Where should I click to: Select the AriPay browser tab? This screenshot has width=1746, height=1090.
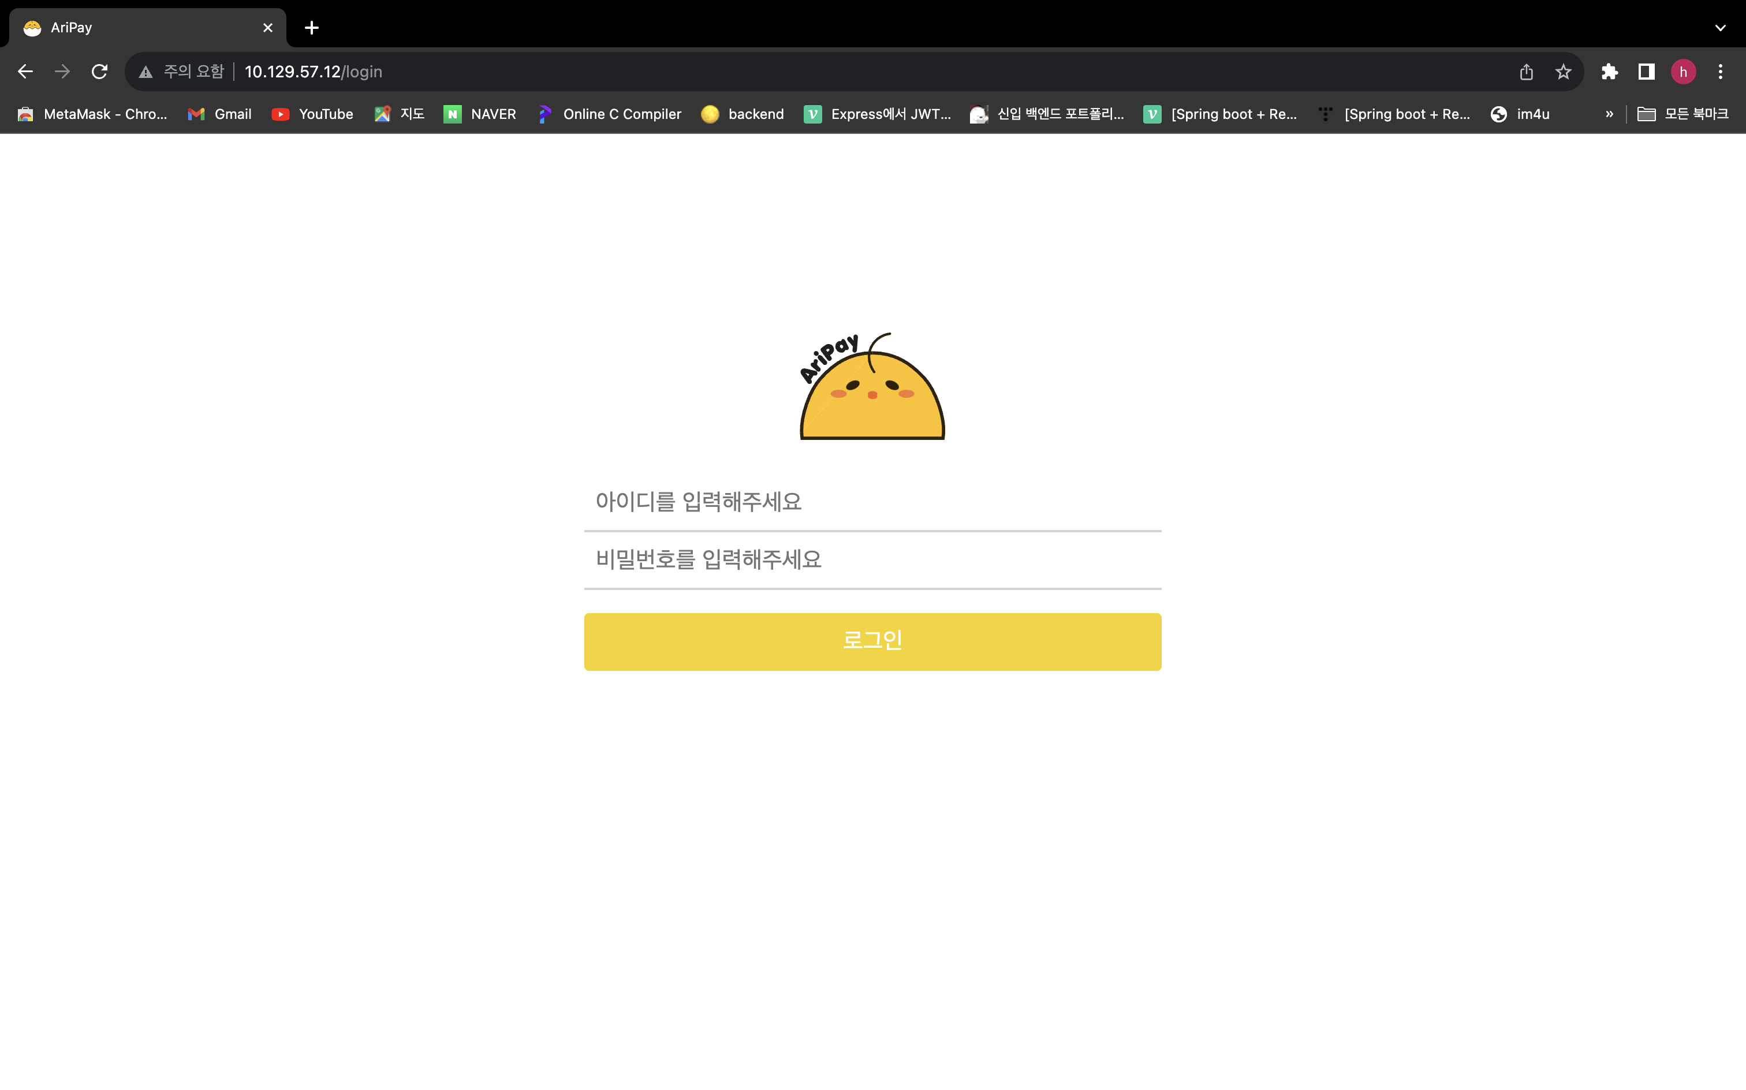[x=148, y=27]
